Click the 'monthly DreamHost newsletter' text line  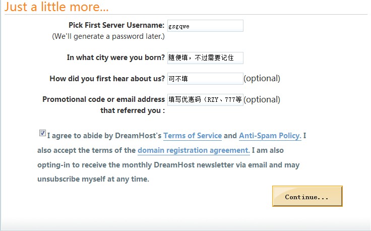178,165
